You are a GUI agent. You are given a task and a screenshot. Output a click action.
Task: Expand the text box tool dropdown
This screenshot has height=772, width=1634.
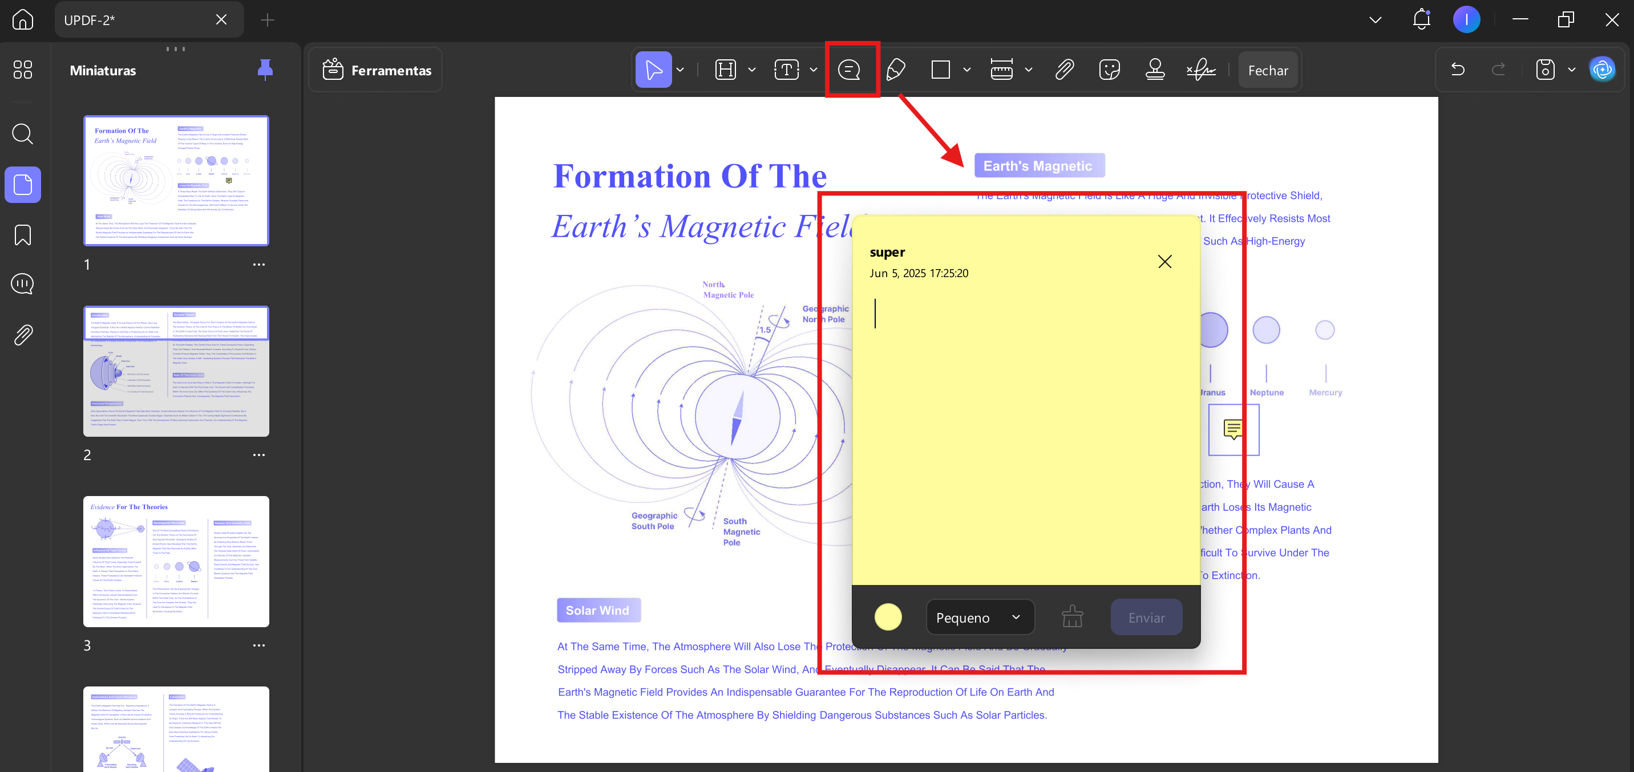pyautogui.click(x=813, y=70)
